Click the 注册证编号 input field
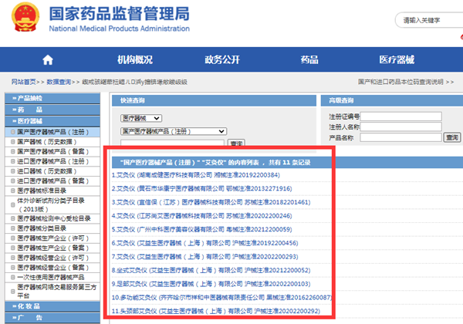The width and height of the screenshot is (463, 324). tap(401, 116)
